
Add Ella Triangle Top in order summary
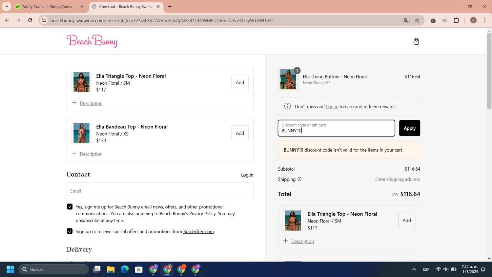(407, 221)
